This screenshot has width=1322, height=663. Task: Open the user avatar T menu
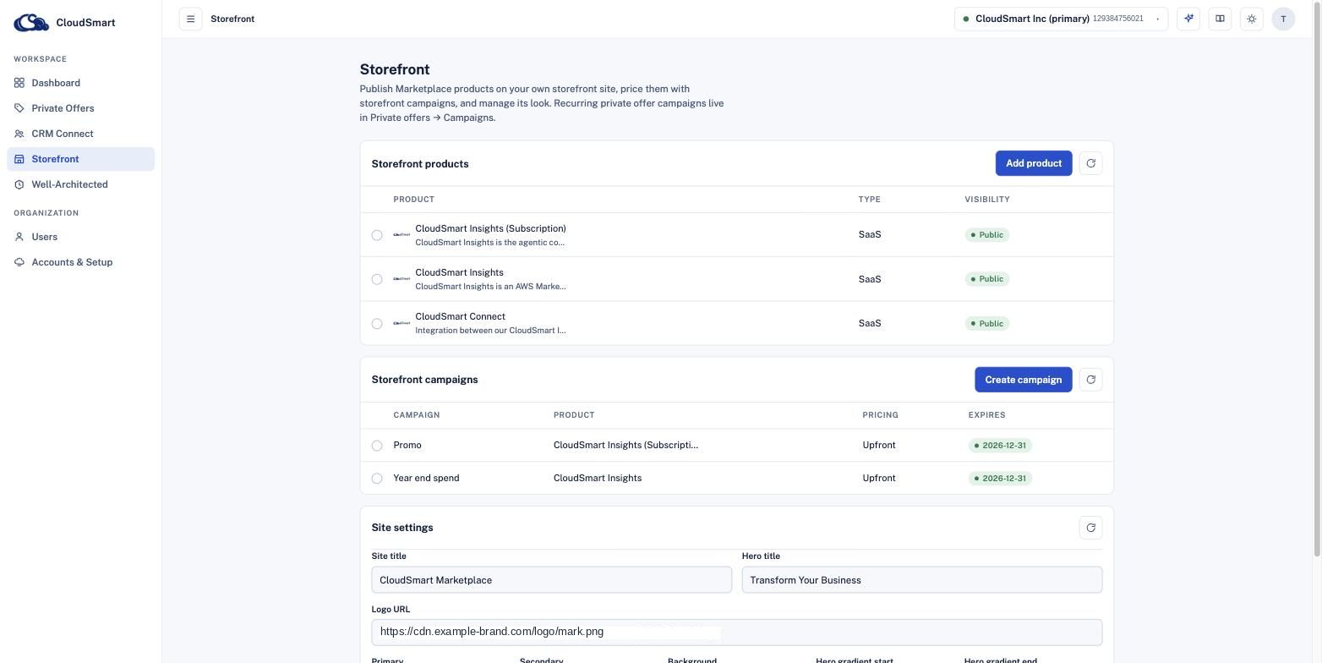coord(1283,19)
